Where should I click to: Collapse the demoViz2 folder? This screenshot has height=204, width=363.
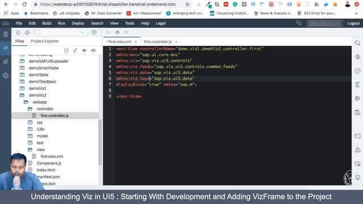[x=22, y=95]
